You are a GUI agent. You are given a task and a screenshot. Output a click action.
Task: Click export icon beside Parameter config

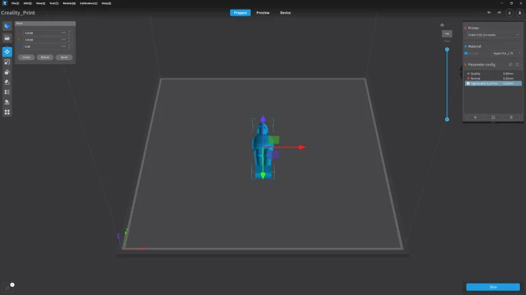point(517,65)
